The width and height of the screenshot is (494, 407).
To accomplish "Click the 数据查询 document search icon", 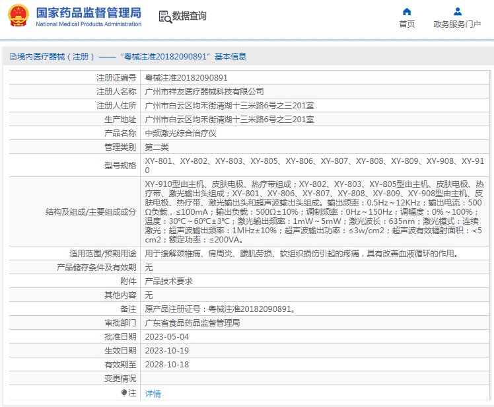I will (x=165, y=17).
